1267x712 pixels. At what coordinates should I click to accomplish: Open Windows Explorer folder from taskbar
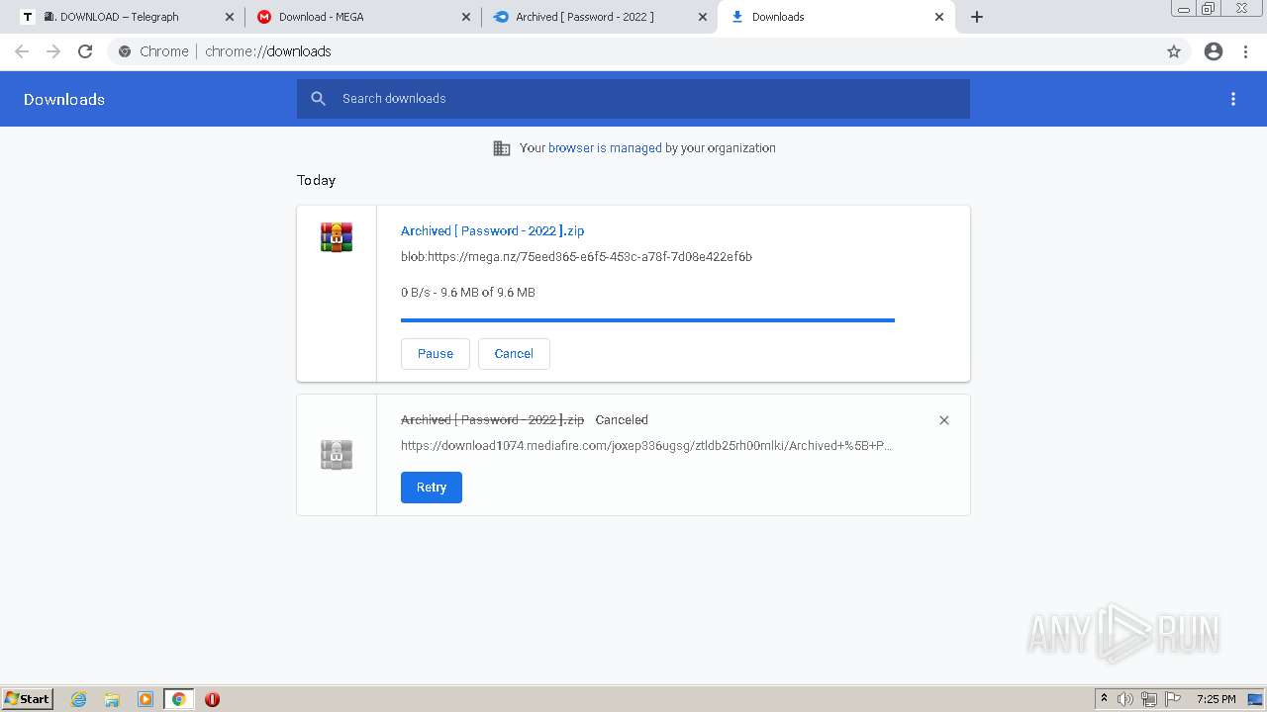(112, 699)
